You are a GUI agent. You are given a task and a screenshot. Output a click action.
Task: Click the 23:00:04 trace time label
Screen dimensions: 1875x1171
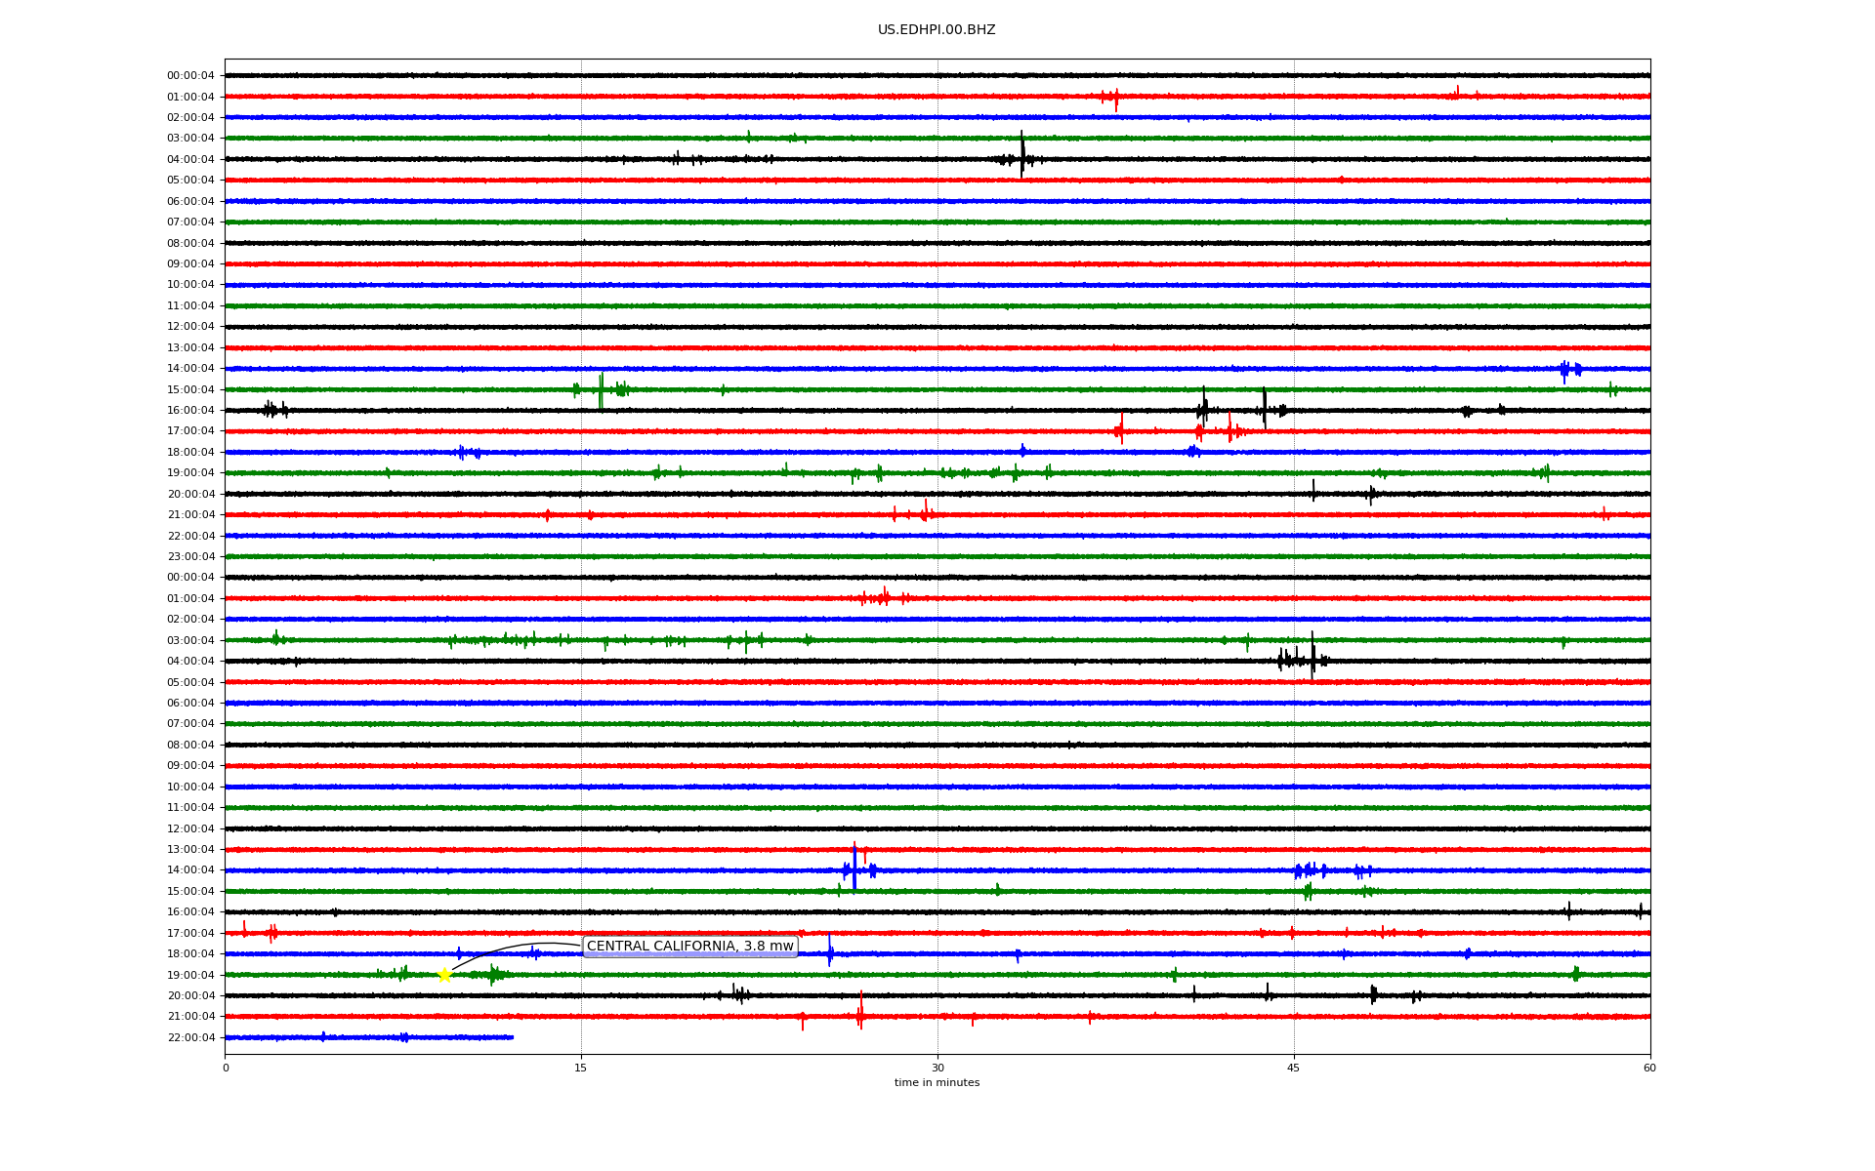(x=190, y=557)
